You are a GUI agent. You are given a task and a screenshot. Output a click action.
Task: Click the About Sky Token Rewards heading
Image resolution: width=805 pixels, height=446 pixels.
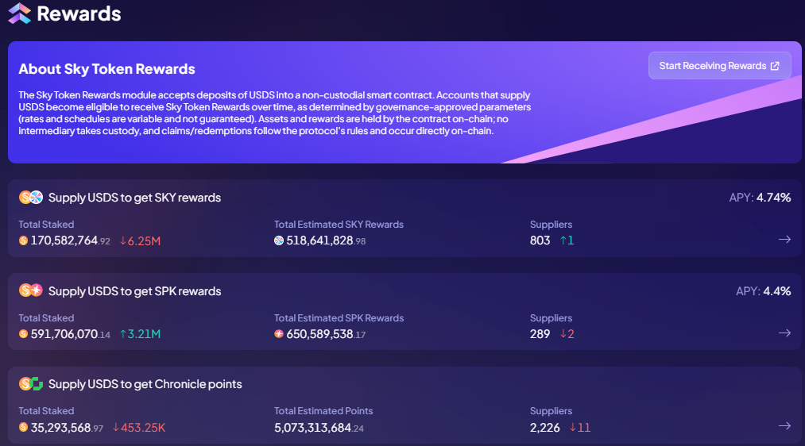[106, 69]
